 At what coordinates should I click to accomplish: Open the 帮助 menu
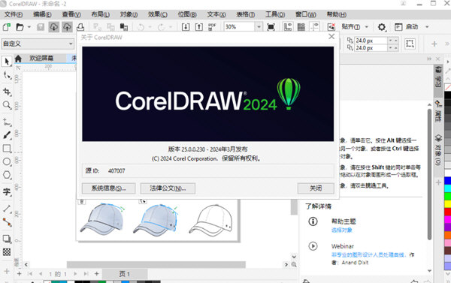[x=337, y=14]
